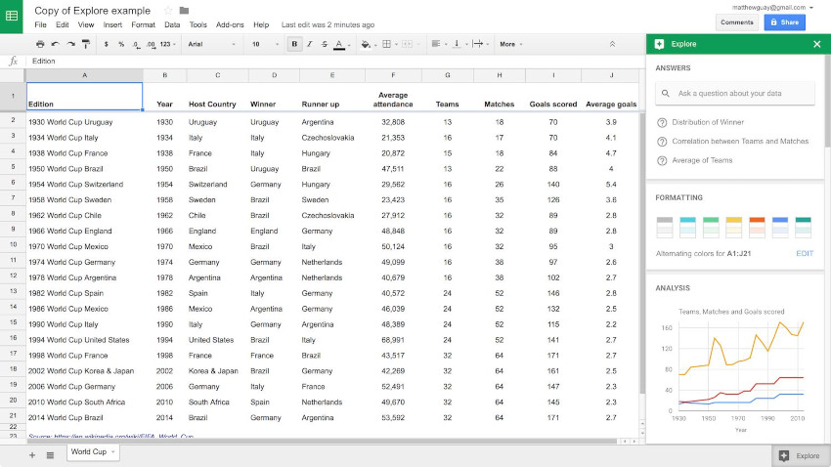Screen dimensions: 831x467
Task: Apply the green alternating colors swatch
Action: [711, 227]
